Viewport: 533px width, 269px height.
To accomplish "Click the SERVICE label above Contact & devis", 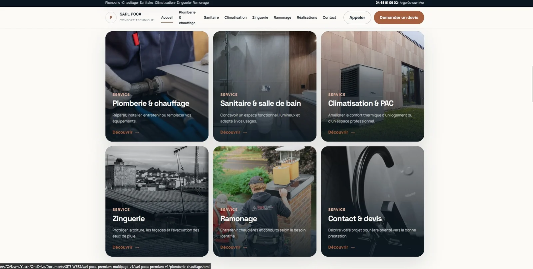I will click(337, 210).
